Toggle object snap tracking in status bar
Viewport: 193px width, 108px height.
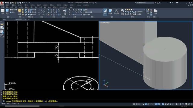click(156, 104)
